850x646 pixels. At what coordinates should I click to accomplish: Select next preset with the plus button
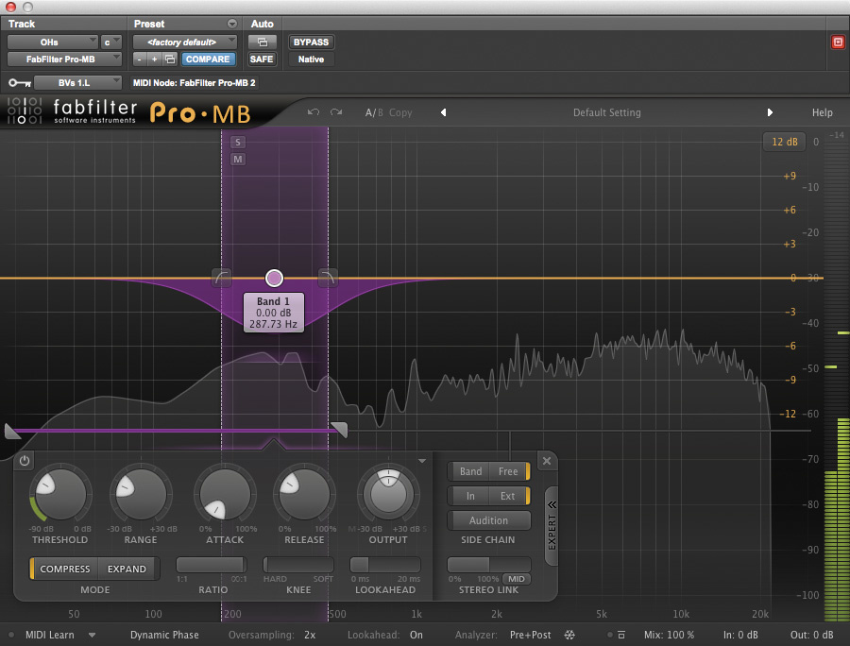[155, 59]
